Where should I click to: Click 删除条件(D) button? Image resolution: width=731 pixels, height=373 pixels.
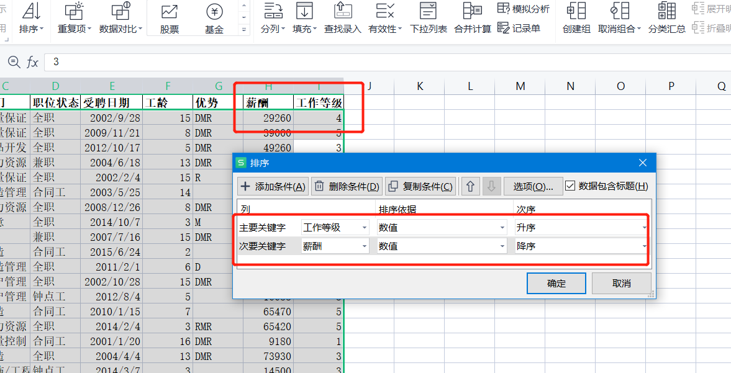point(347,186)
